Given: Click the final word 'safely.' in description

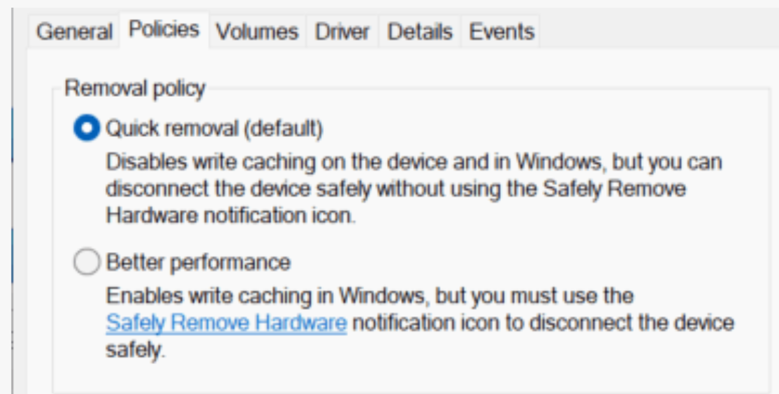Looking at the screenshot, I should coord(135,350).
